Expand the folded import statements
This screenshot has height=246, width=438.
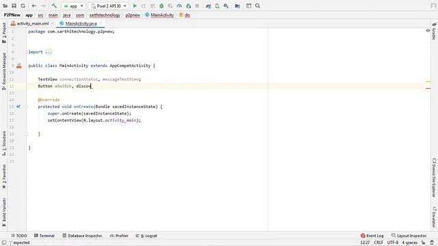coord(49,52)
